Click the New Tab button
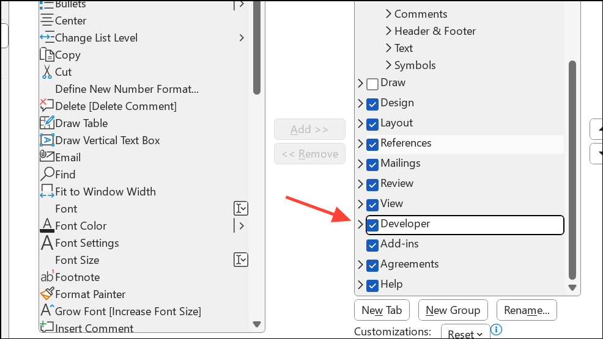The height and width of the screenshot is (339, 603). coord(382,310)
